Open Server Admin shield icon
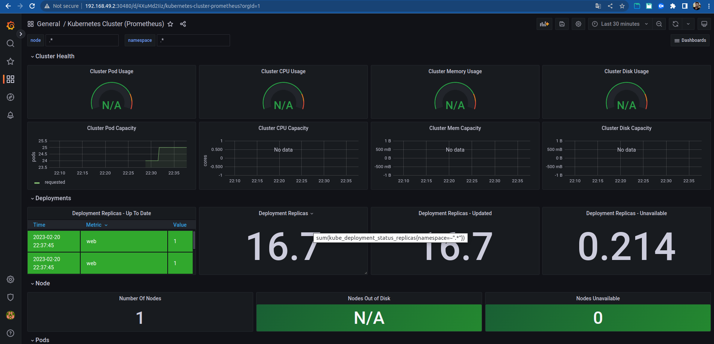The image size is (714, 344). click(x=10, y=297)
